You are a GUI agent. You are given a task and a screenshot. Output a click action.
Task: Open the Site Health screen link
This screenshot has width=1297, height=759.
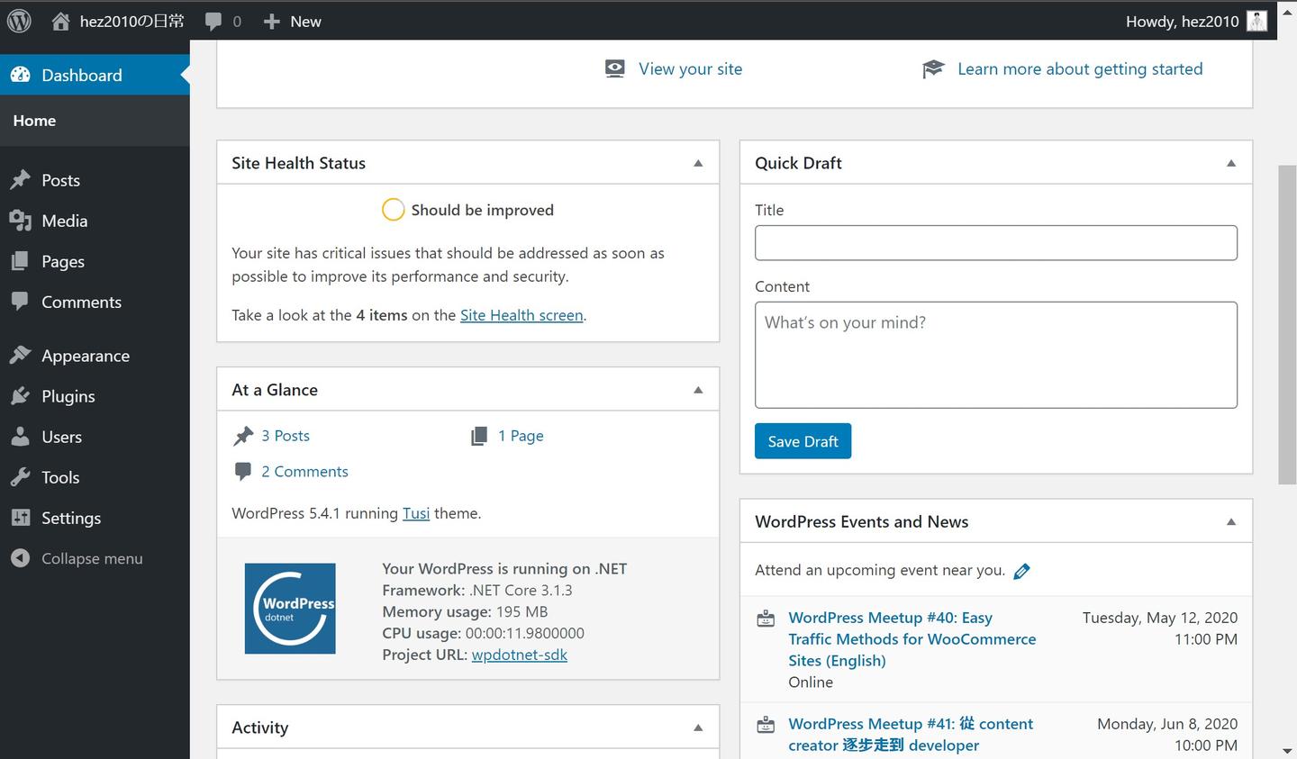(522, 315)
